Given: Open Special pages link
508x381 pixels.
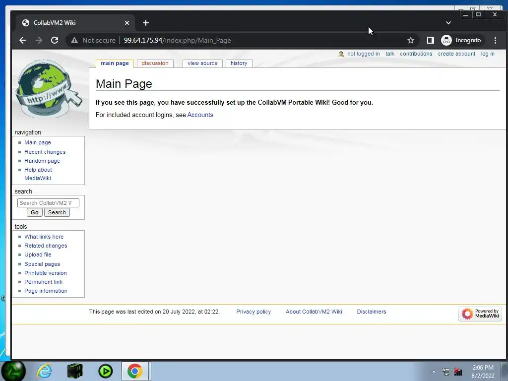Looking at the screenshot, I should pyautogui.click(x=42, y=264).
